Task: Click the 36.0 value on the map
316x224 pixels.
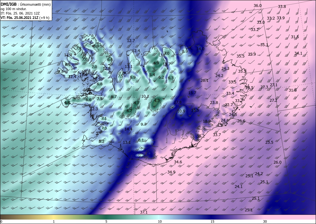Action: pyautogui.click(x=257, y=6)
